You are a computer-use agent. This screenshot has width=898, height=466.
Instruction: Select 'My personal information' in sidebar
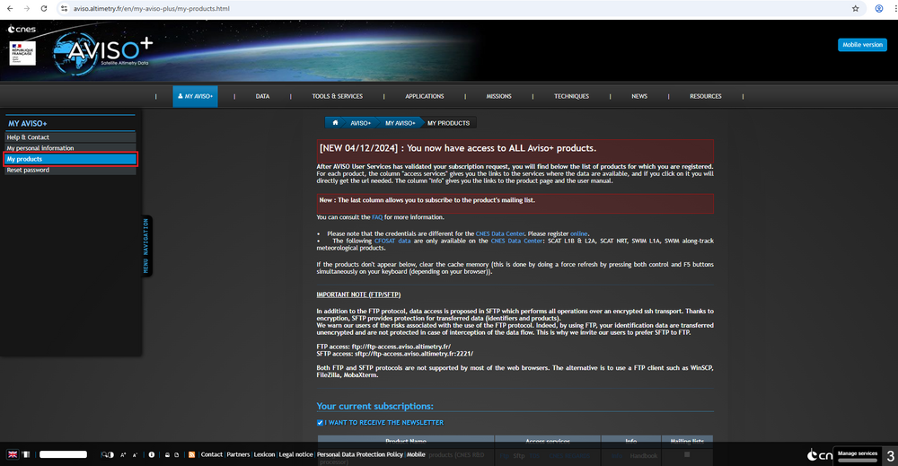(x=40, y=148)
